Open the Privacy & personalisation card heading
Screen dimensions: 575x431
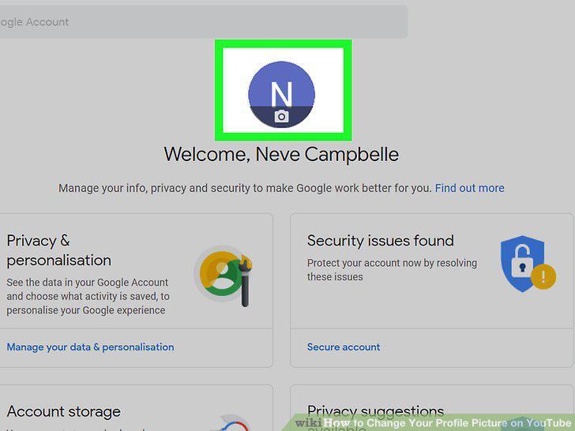pos(58,250)
